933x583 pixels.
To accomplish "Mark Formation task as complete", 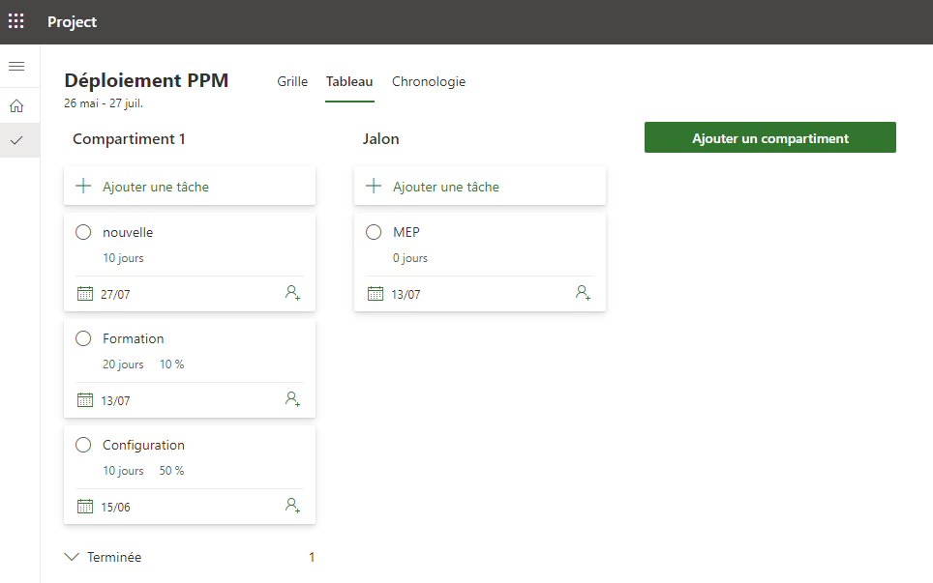I will (83, 338).
